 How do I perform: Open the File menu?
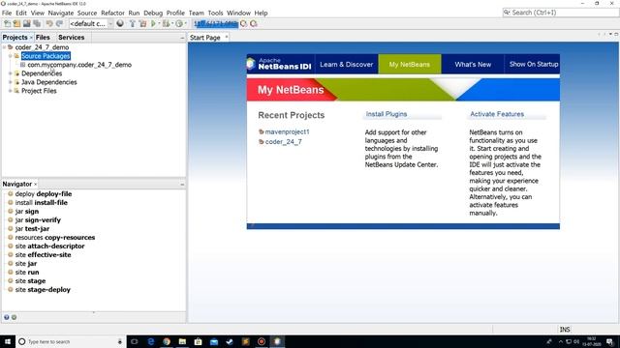[x=7, y=13]
